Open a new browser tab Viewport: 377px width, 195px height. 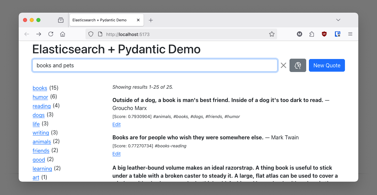pos(151,20)
